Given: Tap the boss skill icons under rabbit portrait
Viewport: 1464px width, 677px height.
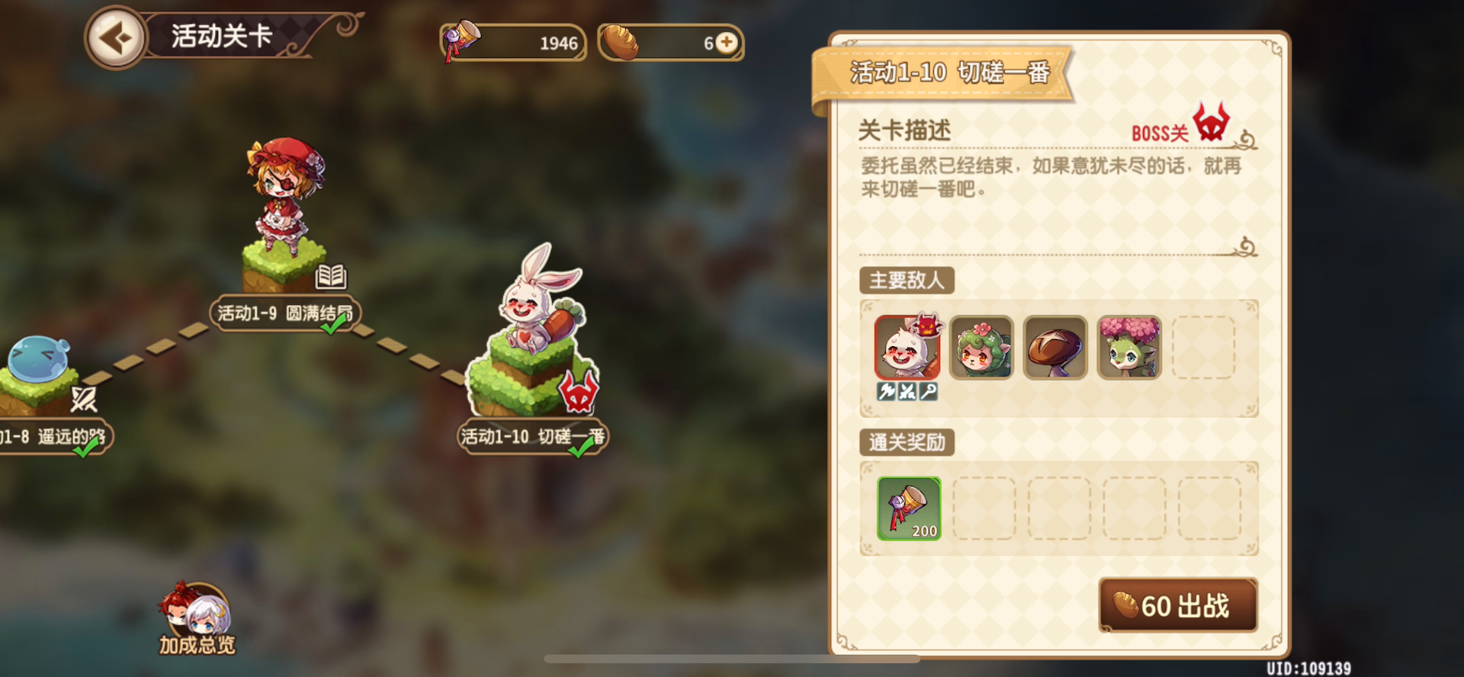Looking at the screenshot, I should [907, 392].
